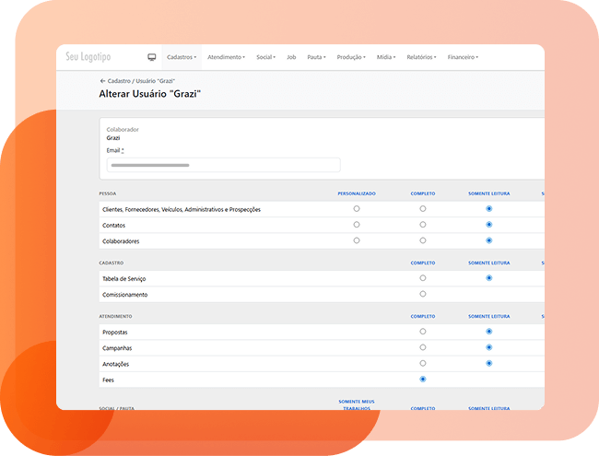Select Personalizado for Contatos

point(357,225)
